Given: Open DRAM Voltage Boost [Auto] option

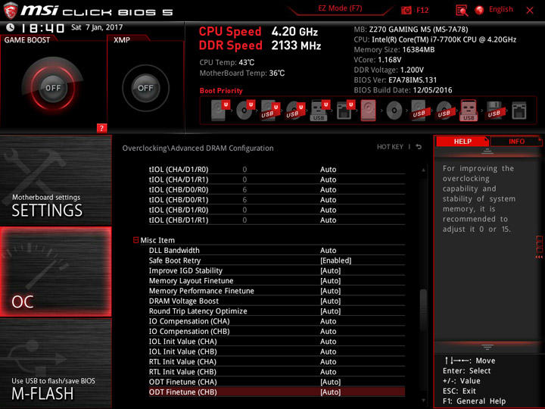Looking at the screenshot, I should click(330, 301).
